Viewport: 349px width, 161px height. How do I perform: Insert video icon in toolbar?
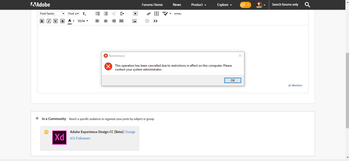click(x=135, y=14)
